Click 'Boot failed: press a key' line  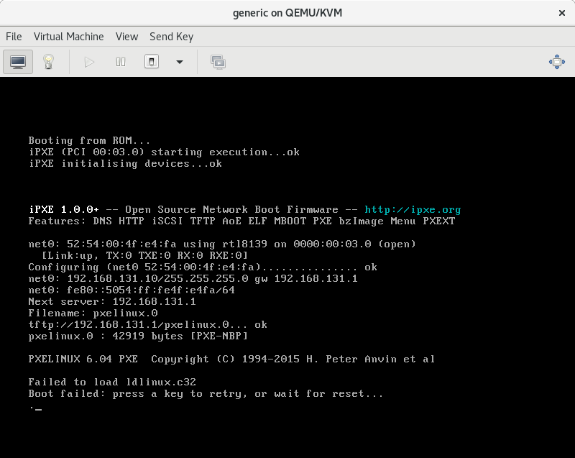pos(206,394)
